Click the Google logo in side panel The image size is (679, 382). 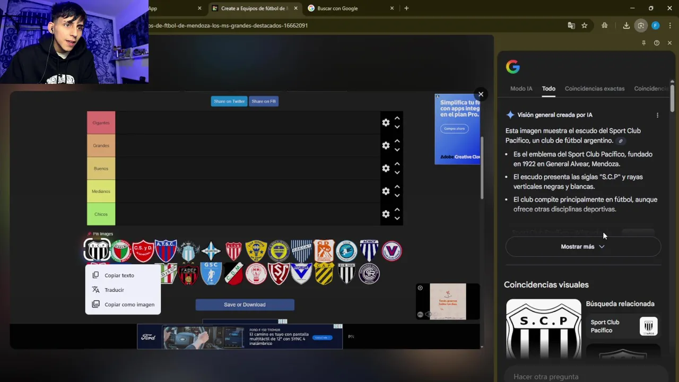pos(512,67)
